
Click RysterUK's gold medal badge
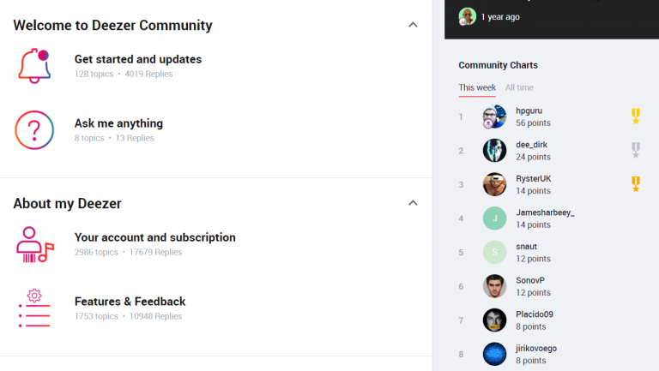coord(636,184)
